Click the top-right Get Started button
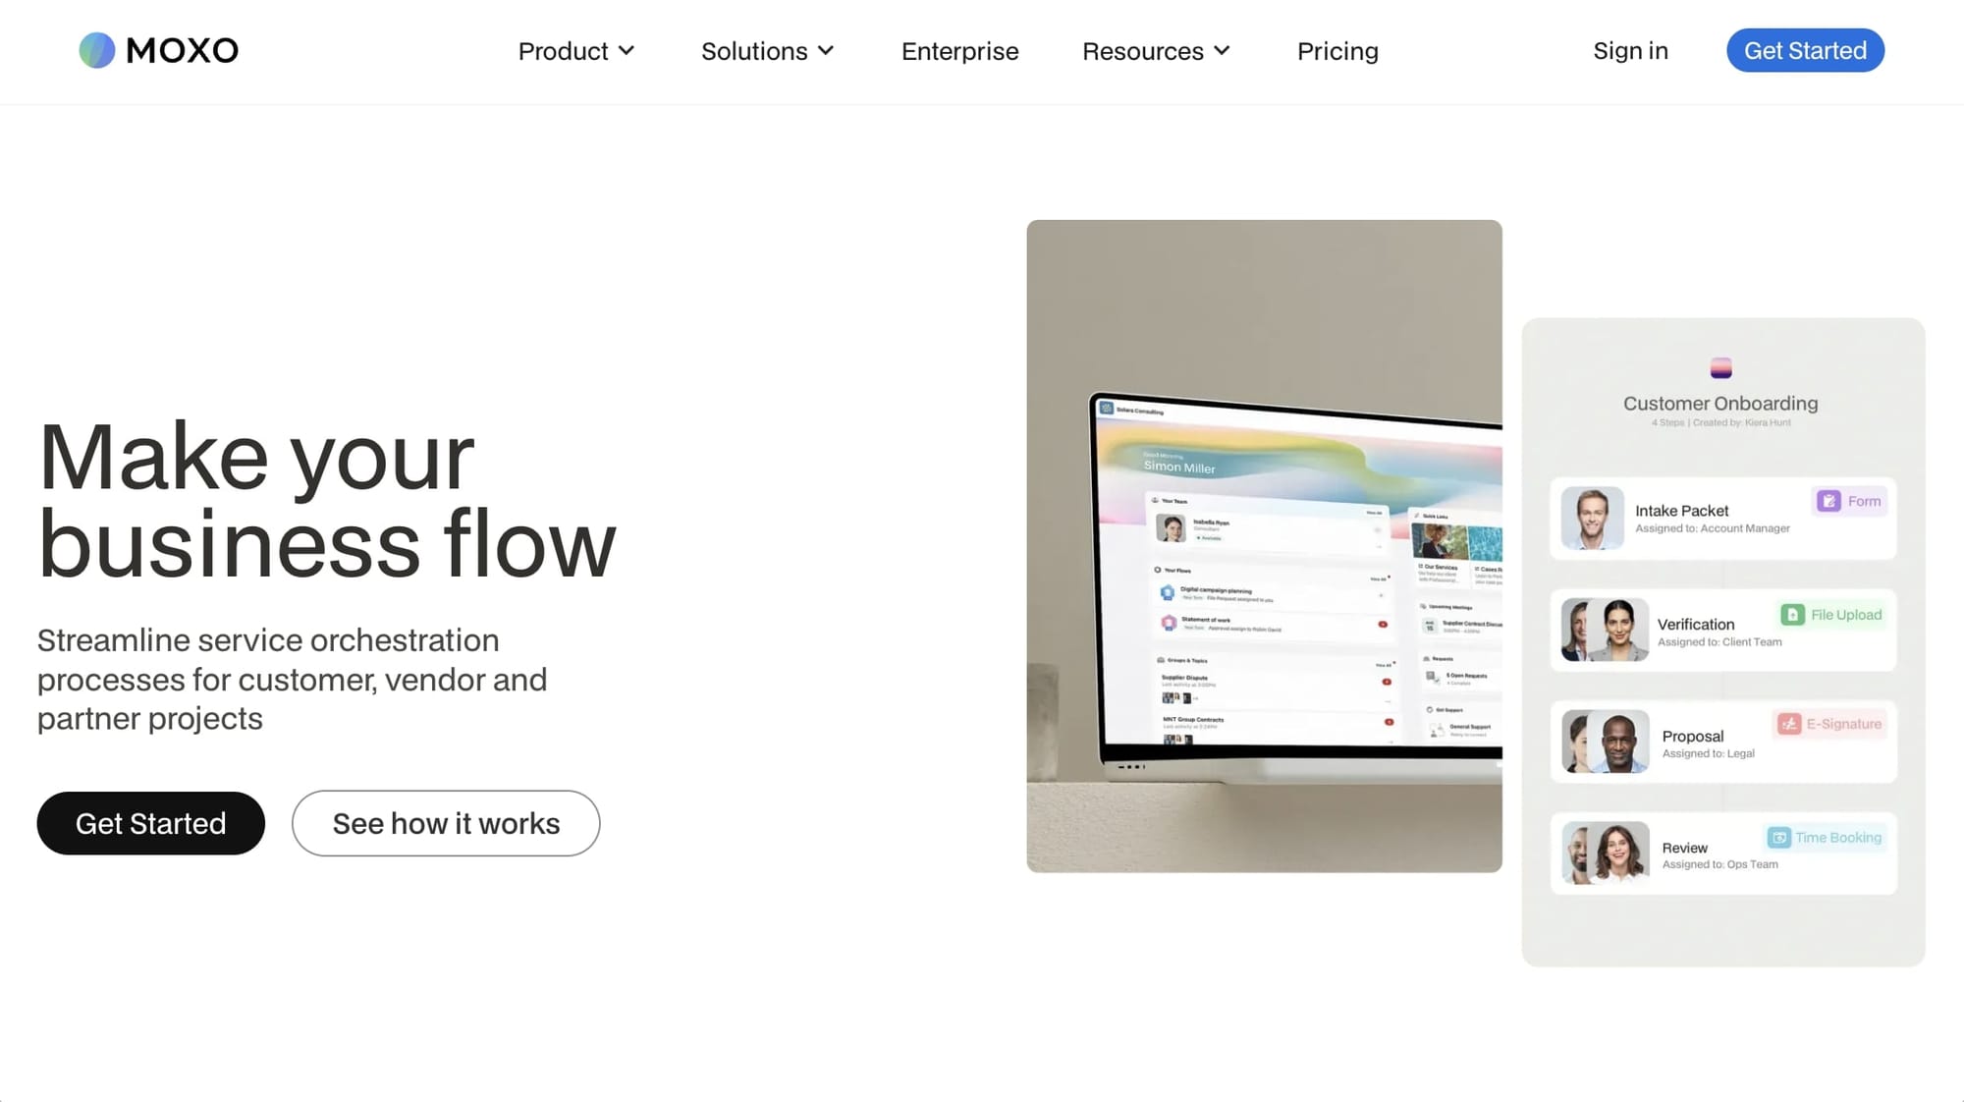 [x=1806, y=50]
